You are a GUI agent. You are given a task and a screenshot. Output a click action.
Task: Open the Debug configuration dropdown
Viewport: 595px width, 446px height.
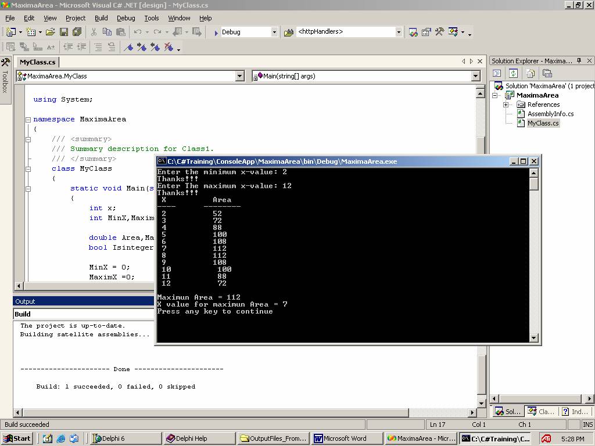[x=274, y=33]
